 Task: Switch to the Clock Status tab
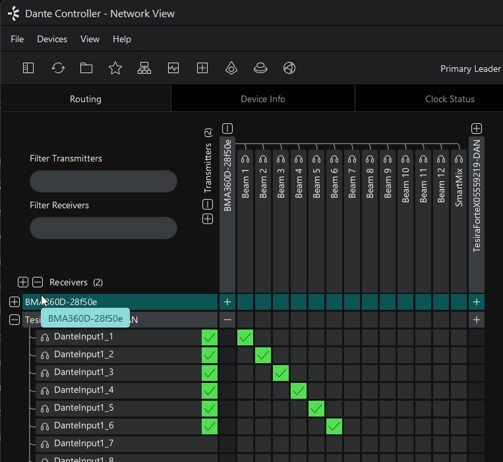(450, 99)
